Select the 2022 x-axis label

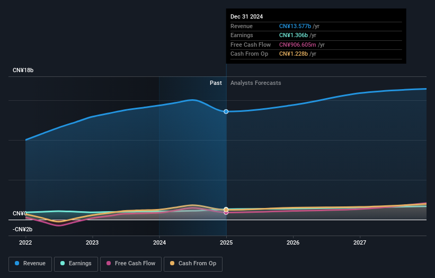[x=25, y=243]
